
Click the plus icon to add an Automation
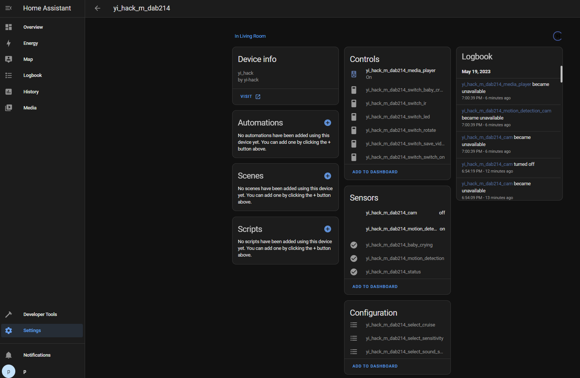pyautogui.click(x=327, y=123)
